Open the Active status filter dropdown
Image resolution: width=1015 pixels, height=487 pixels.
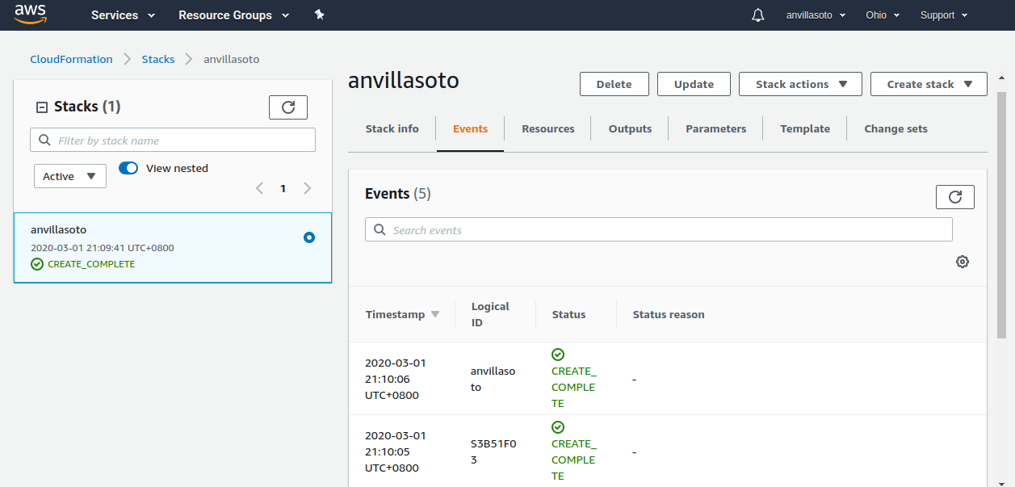pyautogui.click(x=70, y=176)
